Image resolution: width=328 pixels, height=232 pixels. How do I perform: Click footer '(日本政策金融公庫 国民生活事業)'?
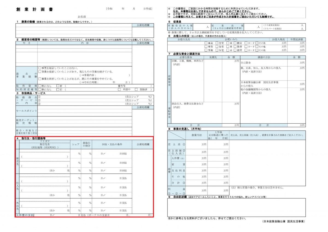(283, 221)
